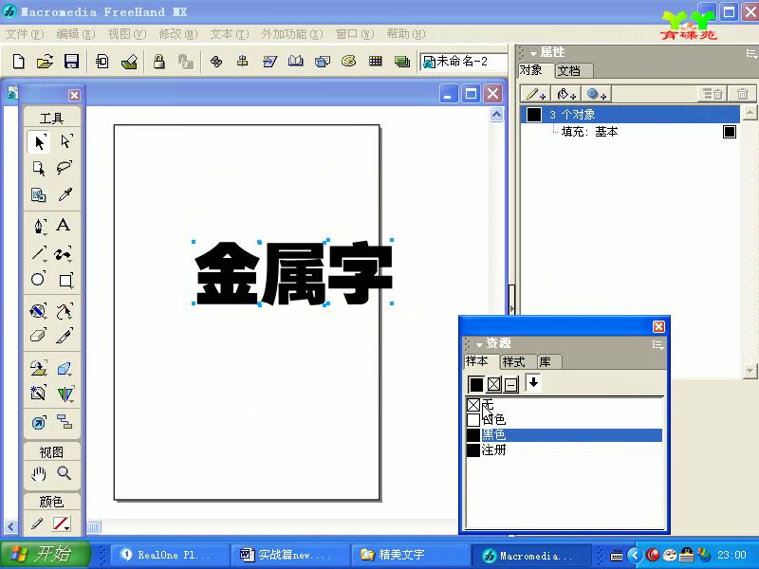Select the 填充: 基本 row
This screenshot has width=759, height=569.
coord(631,132)
